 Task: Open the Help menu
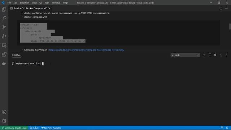65,3
